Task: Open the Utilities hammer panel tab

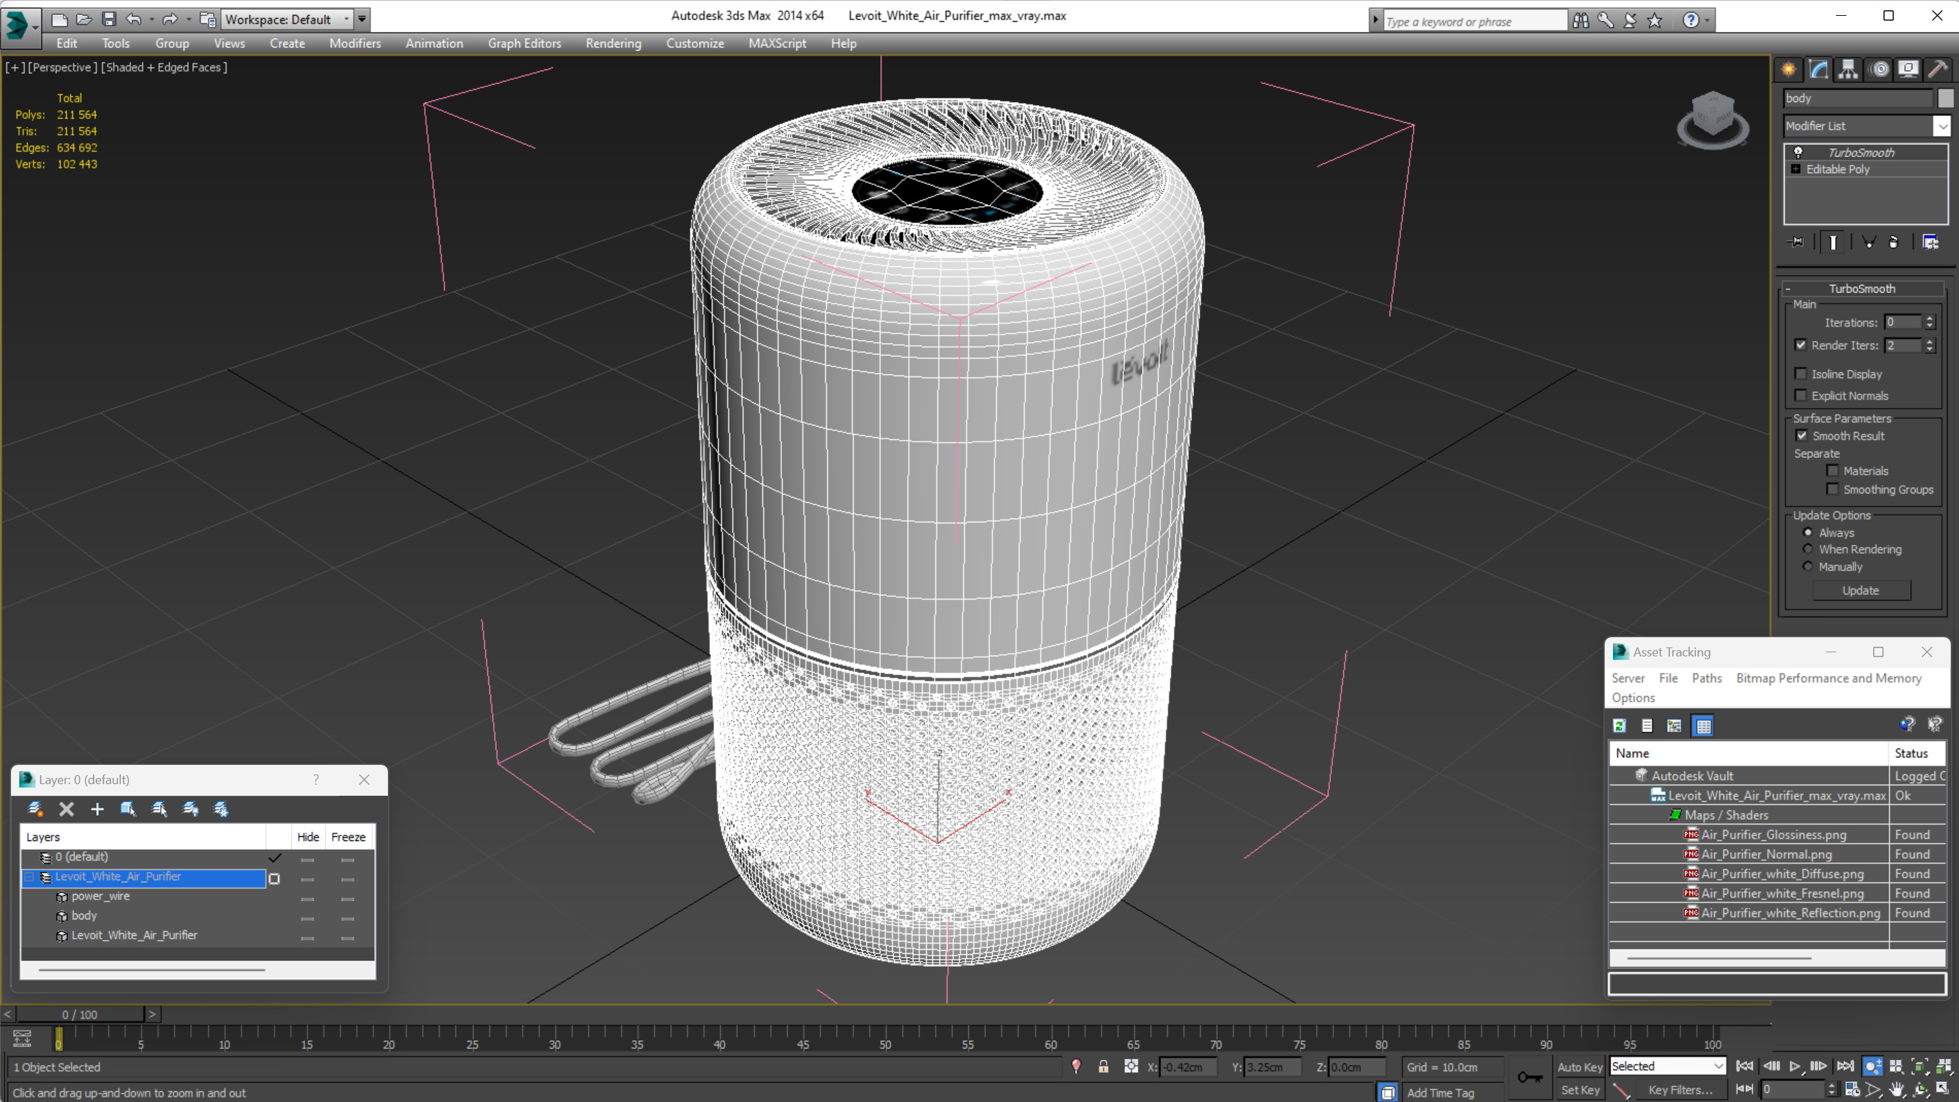Action: point(1938,69)
